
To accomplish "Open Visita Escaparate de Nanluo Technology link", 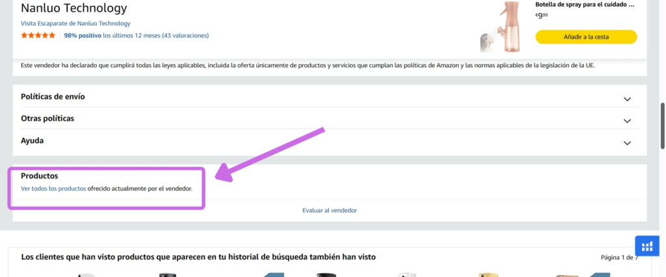I will pyautogui.click(x=75, y=23).
